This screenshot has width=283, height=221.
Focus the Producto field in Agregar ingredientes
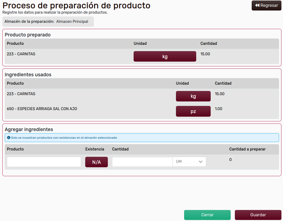tap(44, 162)
